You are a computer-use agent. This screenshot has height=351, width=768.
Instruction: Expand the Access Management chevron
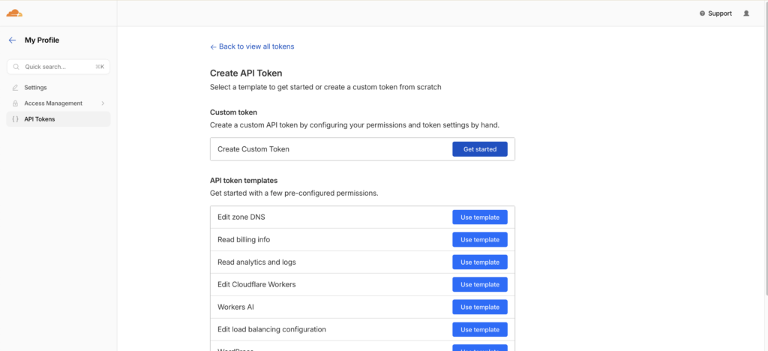point(103,103)
